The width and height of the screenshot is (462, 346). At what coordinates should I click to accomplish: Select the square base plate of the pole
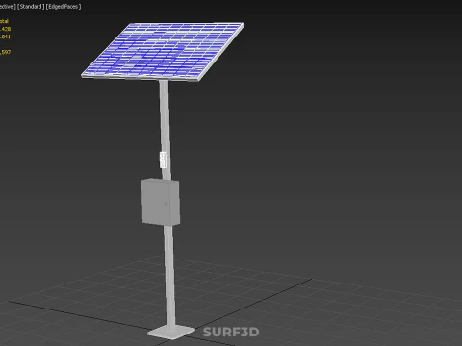(x=171, y=333)
